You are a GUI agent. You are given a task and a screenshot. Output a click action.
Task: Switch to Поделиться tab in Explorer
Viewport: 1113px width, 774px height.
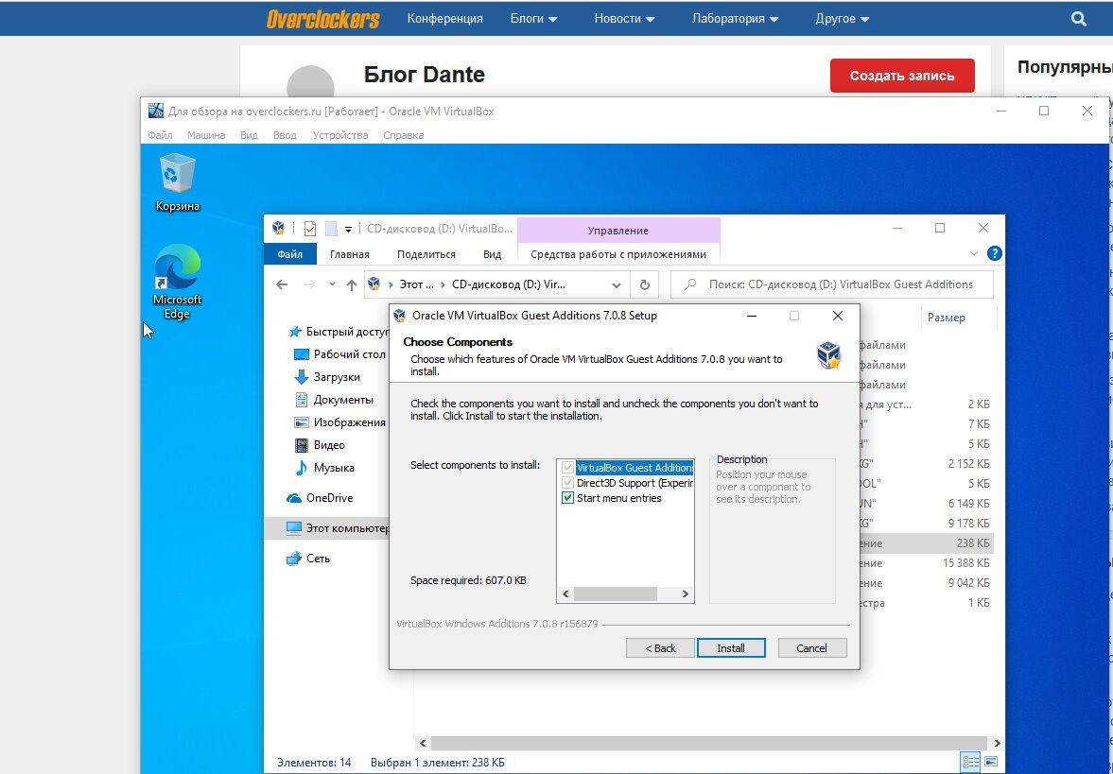426,254
